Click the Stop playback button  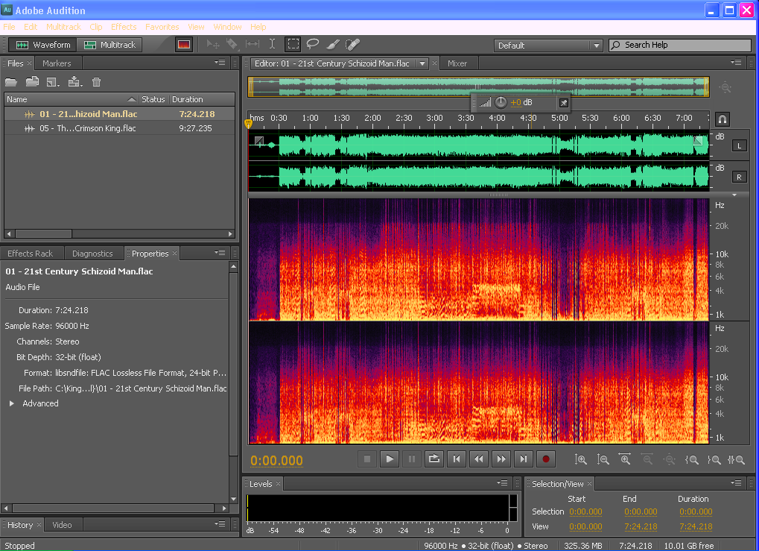pos(367,459)
